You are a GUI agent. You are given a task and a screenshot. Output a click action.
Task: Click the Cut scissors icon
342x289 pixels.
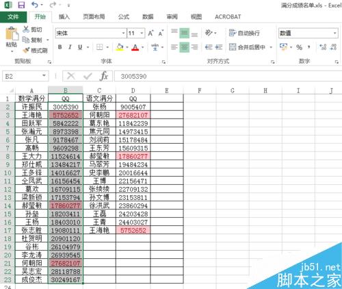26,29
